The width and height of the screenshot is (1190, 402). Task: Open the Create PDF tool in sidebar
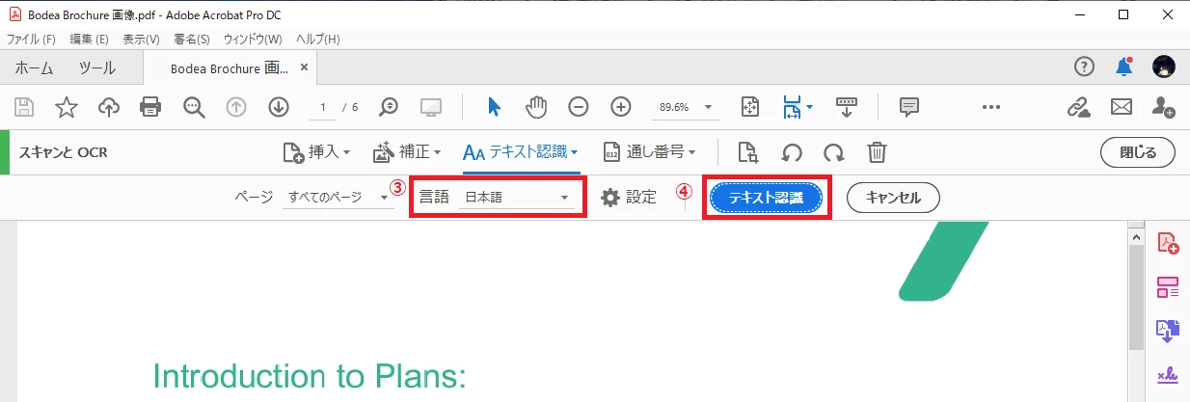click(1168, 243)
